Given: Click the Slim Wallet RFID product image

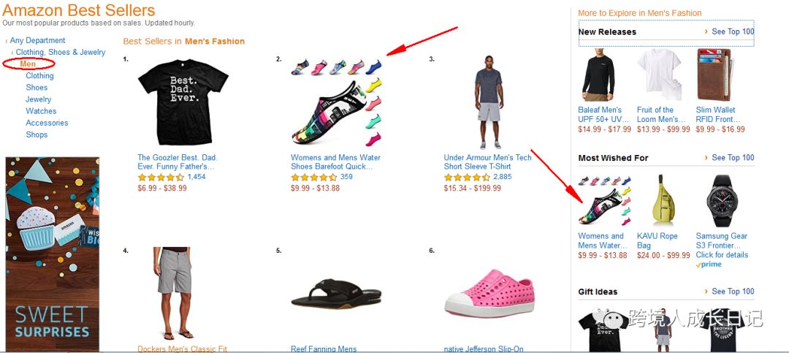Looking at the screenshot, I should tap(714, 75).
